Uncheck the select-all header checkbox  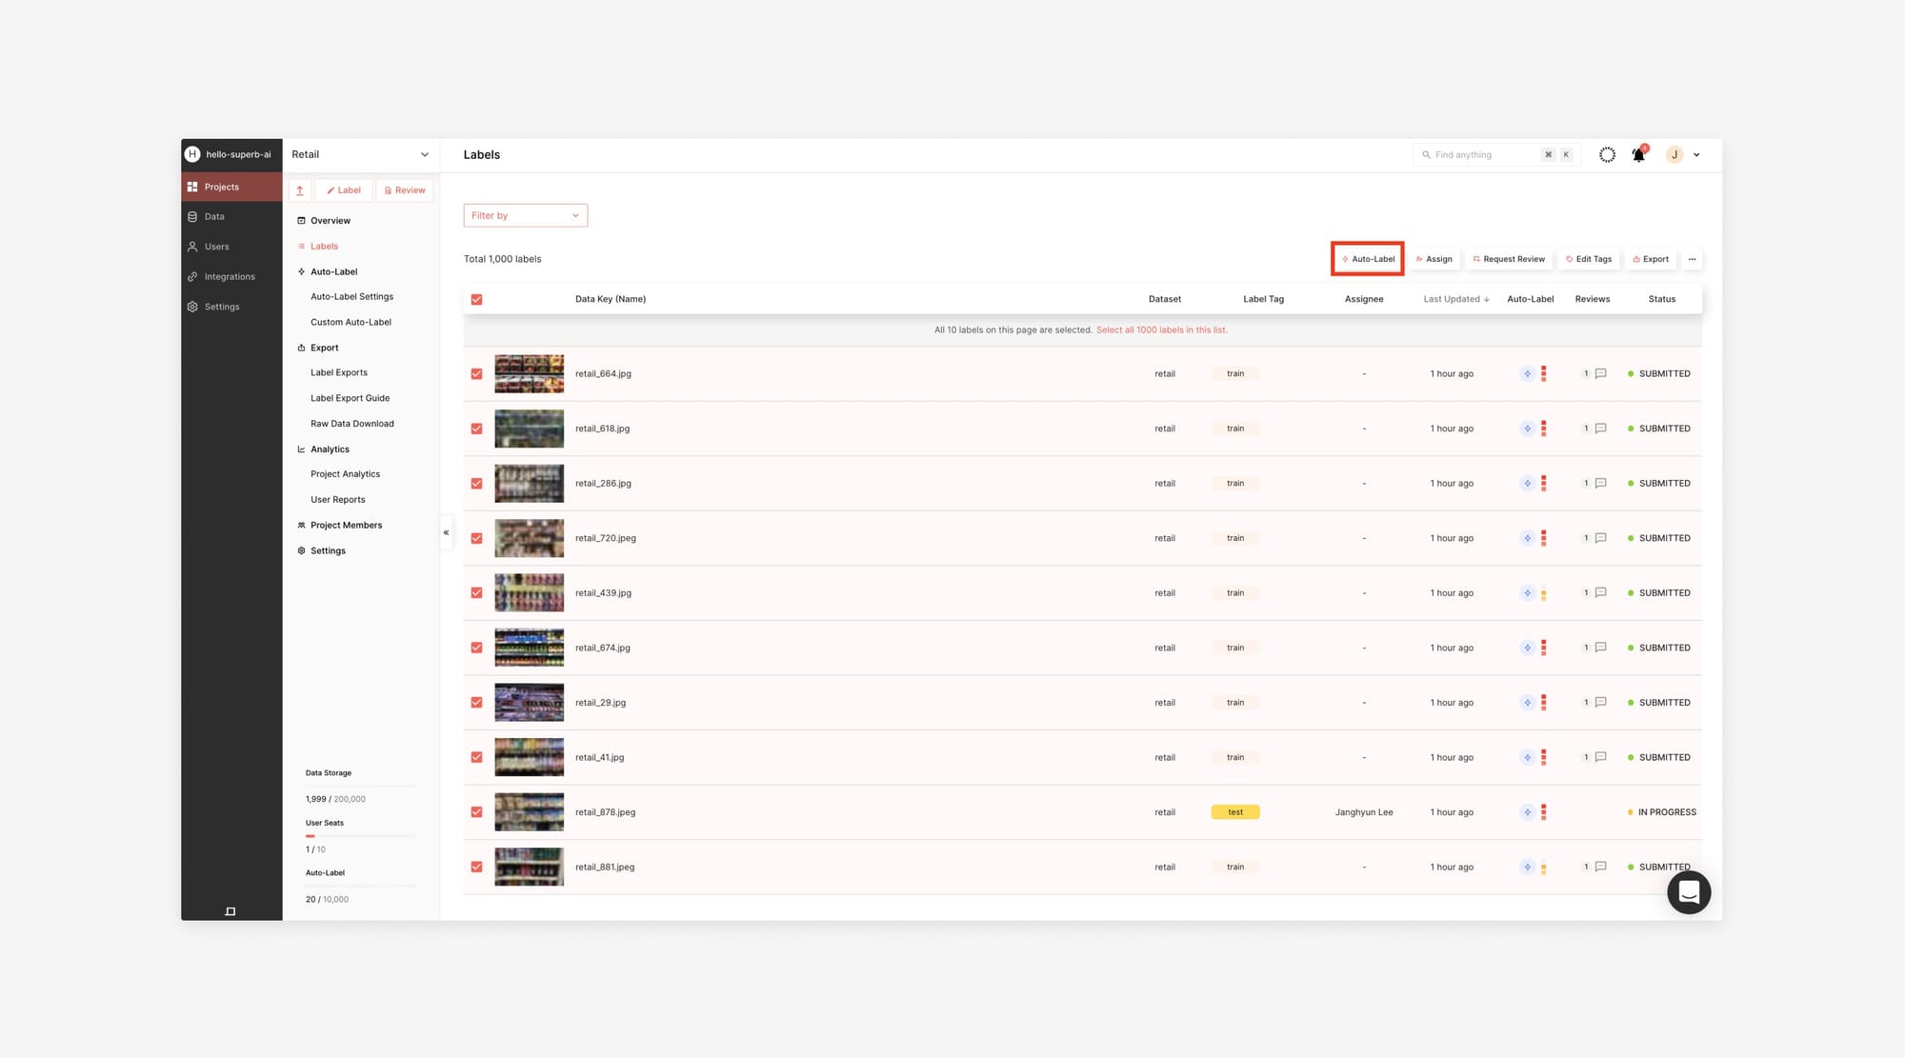[476, 299]
